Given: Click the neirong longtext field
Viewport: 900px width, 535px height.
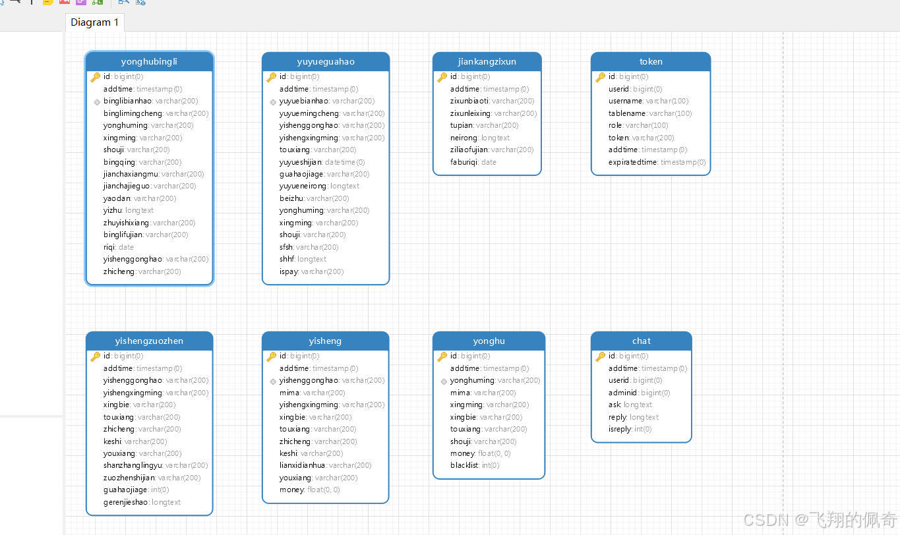Looking at the screenshot, I should click(x=480, y=138).
